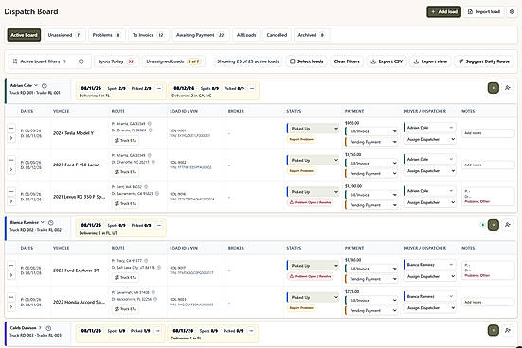Click Truck ETA button on Honda Accord row
The image size is (522, 348).
tap(125, 309)
